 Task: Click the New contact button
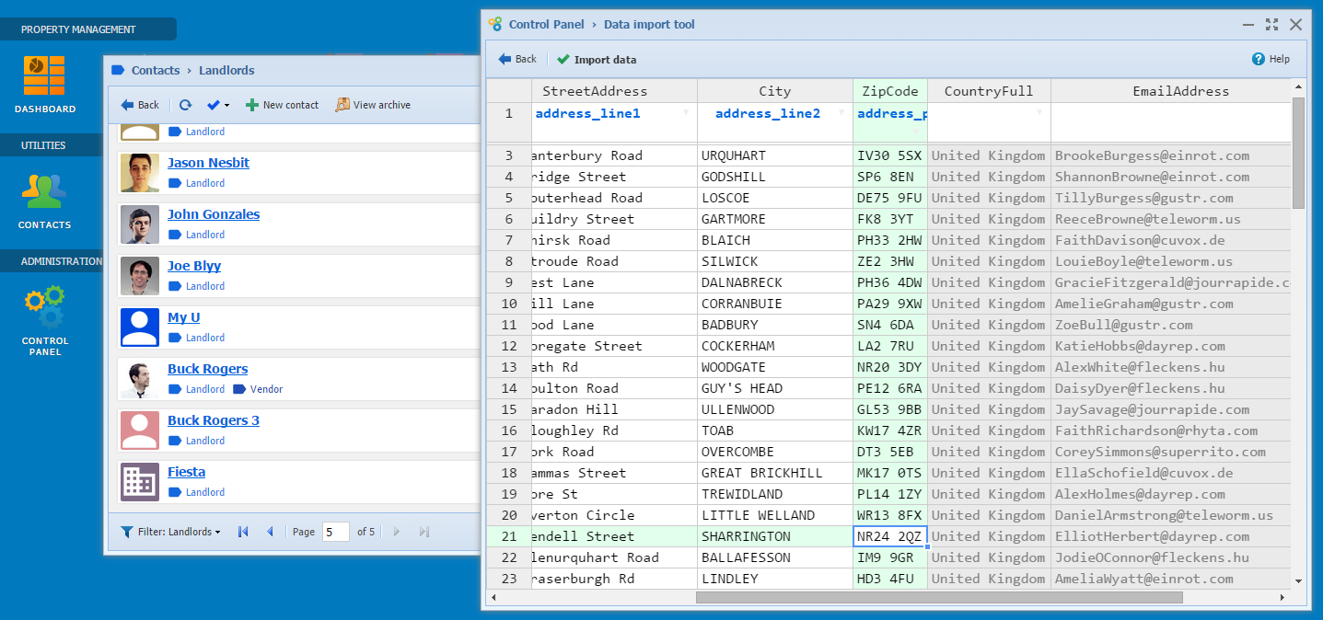coord(282,105)
